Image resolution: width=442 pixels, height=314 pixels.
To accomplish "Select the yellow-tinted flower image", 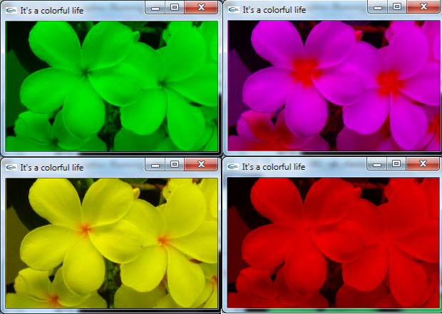I will pos(112,243).
